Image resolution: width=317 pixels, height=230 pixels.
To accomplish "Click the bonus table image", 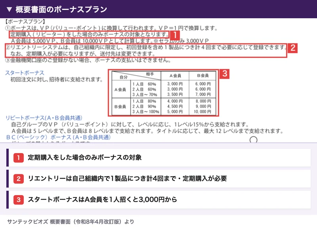I will 164,93.
